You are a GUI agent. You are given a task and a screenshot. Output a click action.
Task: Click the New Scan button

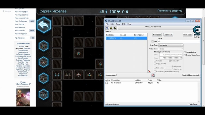click(157, 35)
